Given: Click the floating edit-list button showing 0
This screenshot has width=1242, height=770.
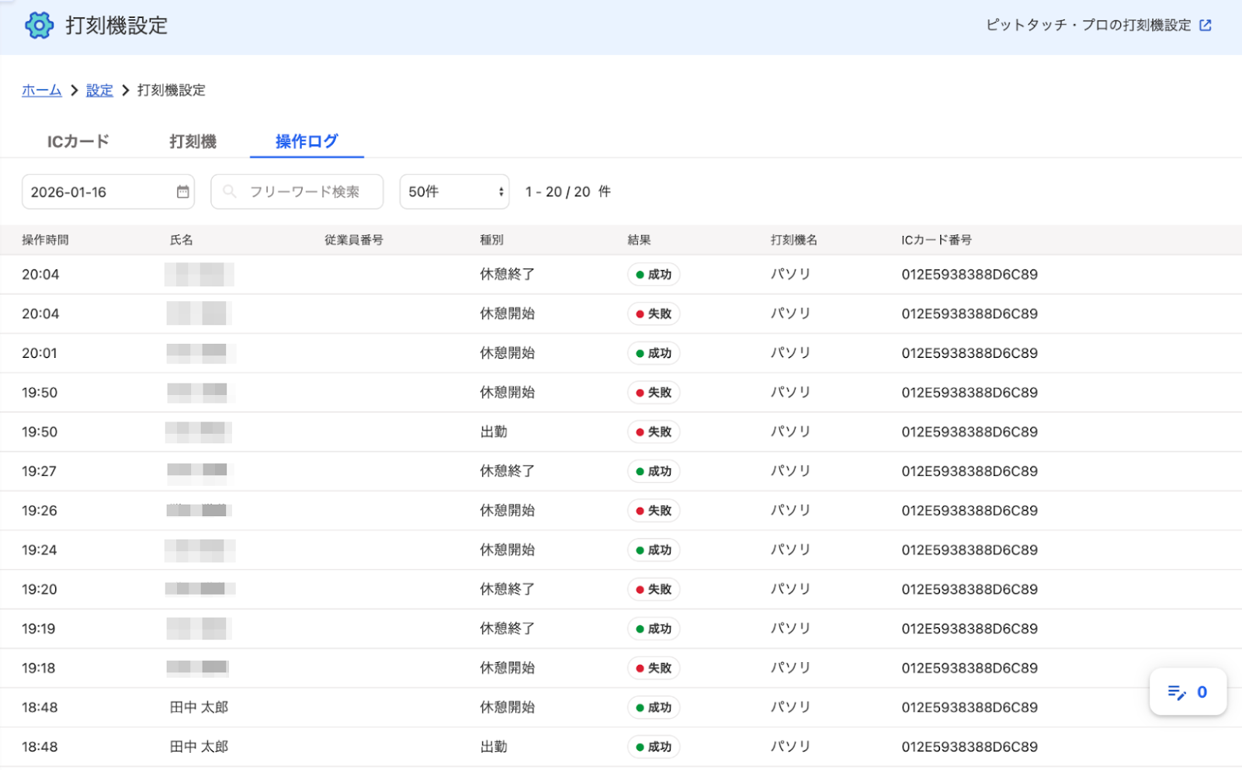Looking at the screenshot, I should tap(1188, 692).
